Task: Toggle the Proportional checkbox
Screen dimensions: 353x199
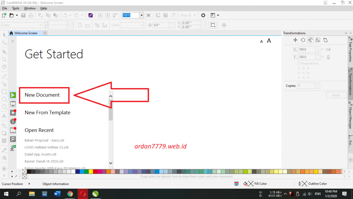Action: pos(299,63)
